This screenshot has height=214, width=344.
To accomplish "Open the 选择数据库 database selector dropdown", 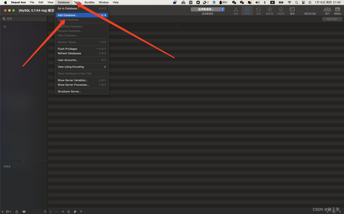I will [x=207, y=9].
